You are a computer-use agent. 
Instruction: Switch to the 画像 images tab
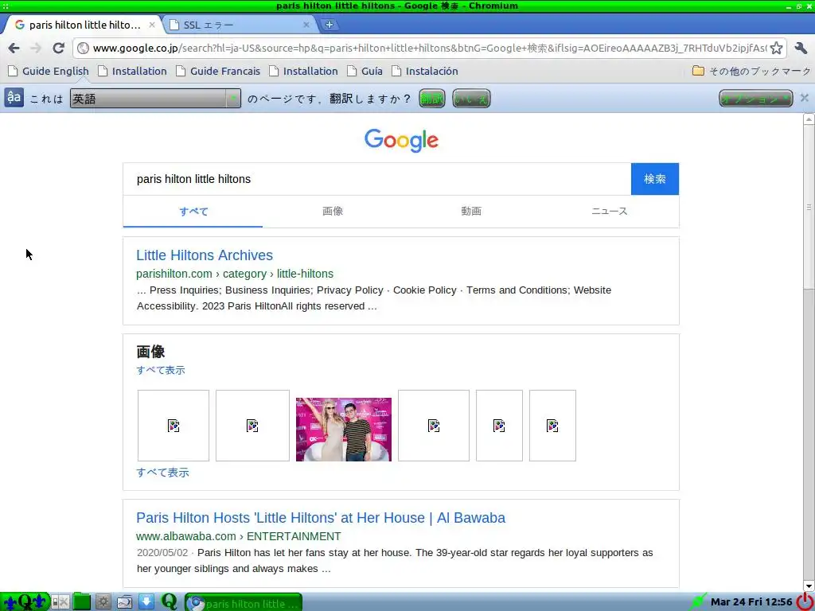tap(333, 211)
